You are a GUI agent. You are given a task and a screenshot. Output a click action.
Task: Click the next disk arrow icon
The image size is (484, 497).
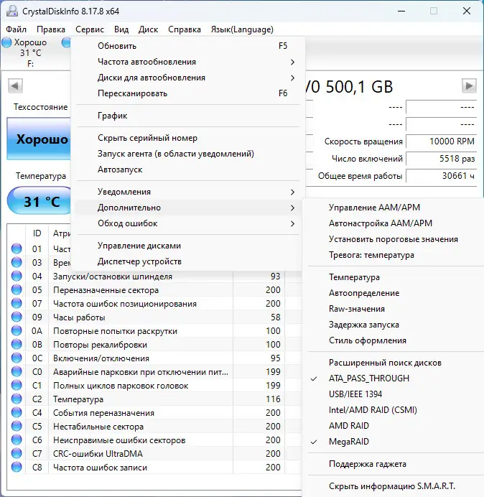pyautogui.click(x=469, y=86)
